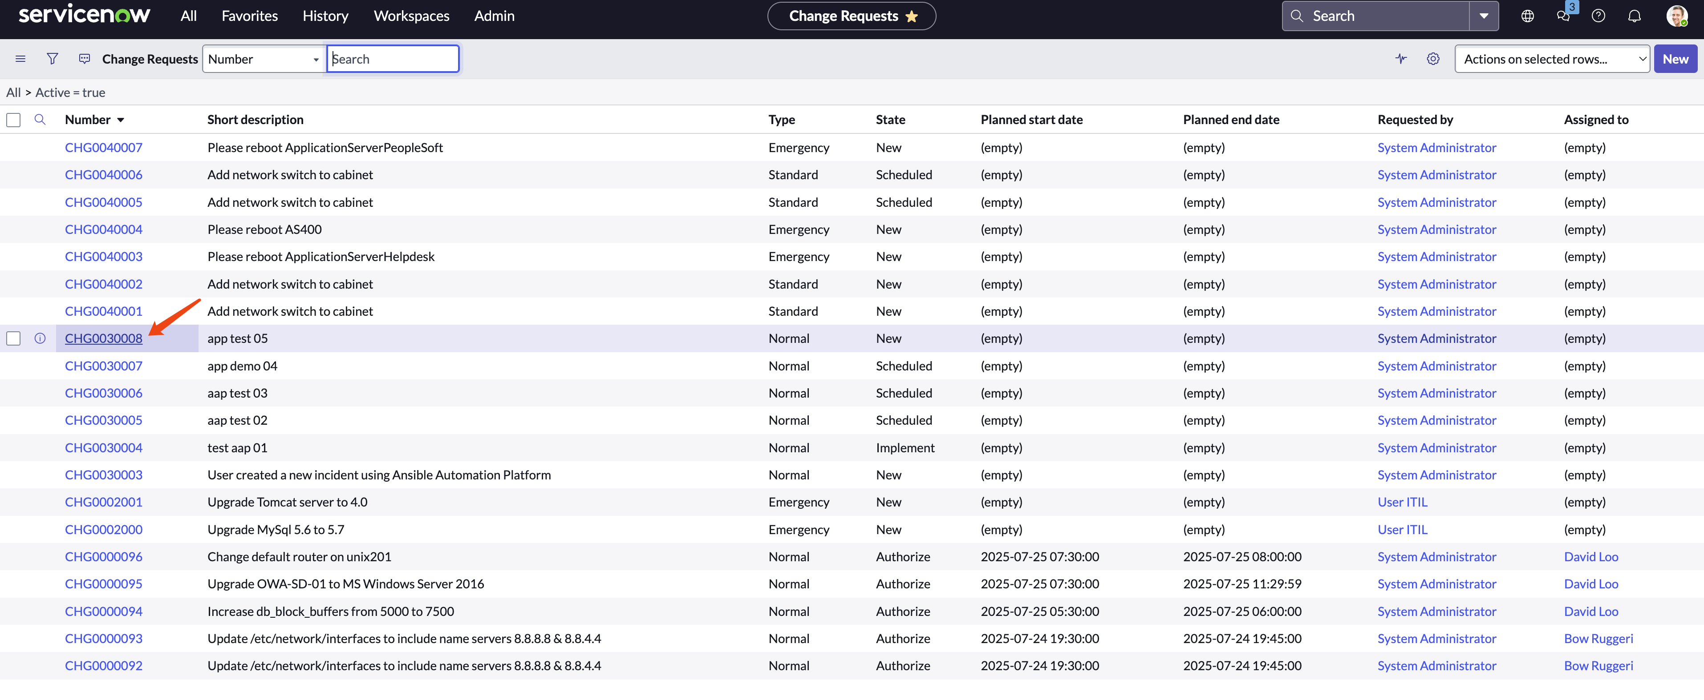Open the Workspaces menu

(411, 16)
